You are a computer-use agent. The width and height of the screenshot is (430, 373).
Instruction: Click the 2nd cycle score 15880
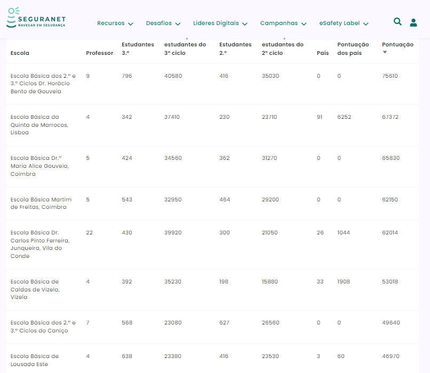[x=269, y=281]
